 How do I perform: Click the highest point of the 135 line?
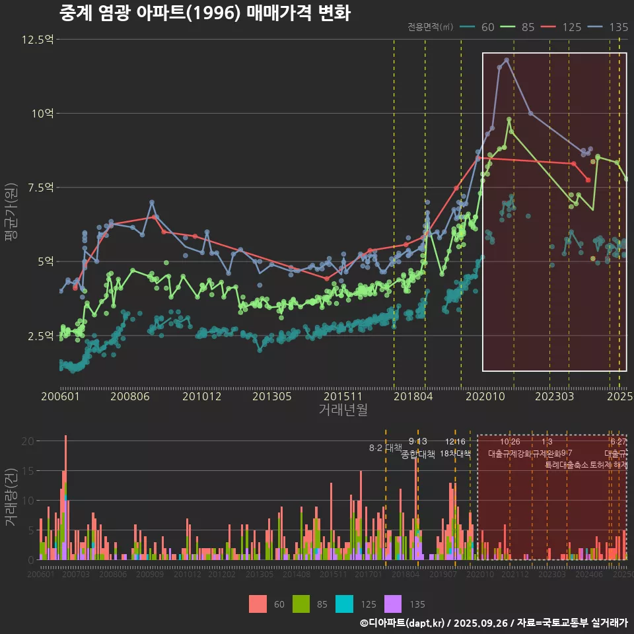(507, 60)
